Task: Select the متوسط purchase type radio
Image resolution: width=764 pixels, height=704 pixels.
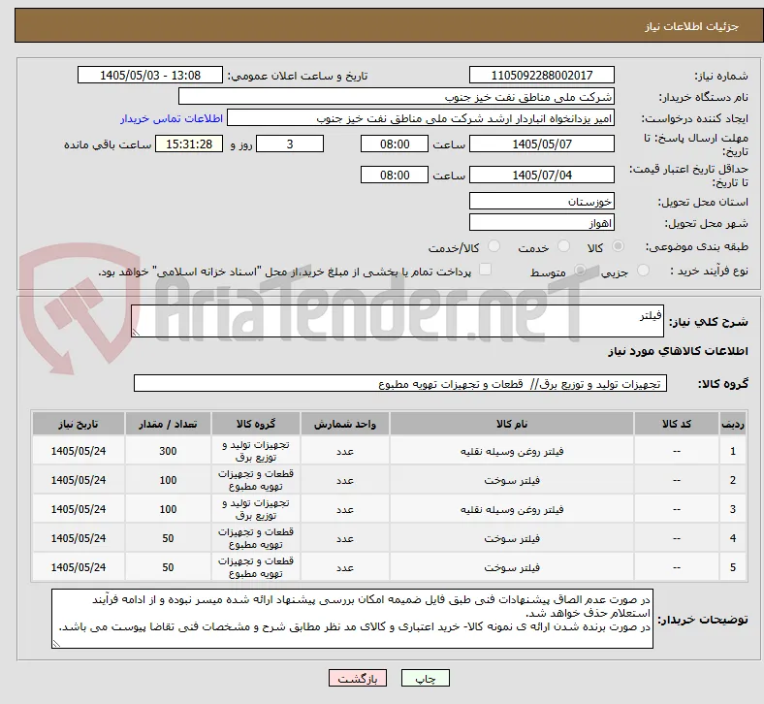Action: click(x=580, y=271)
